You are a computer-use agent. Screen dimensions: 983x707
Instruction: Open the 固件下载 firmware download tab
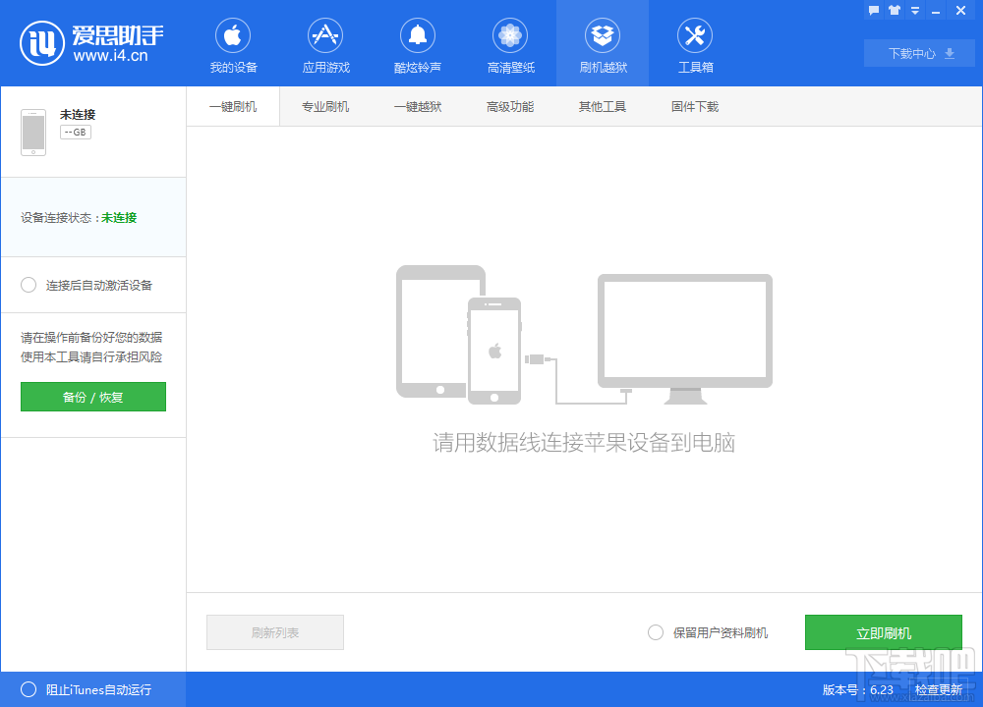[x=694, y=106]
